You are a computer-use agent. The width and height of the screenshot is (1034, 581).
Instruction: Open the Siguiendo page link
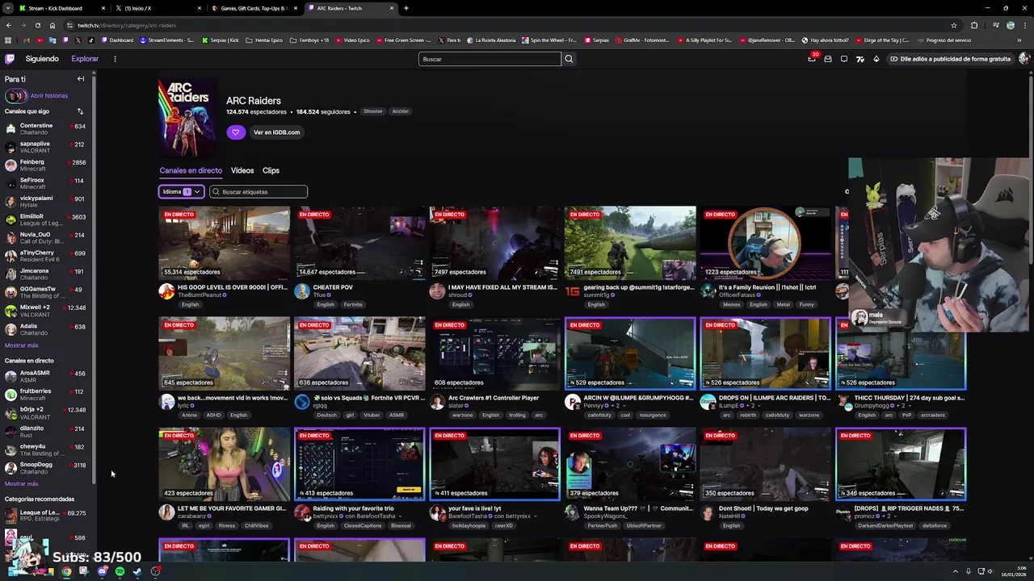click(x=42, y=59)
